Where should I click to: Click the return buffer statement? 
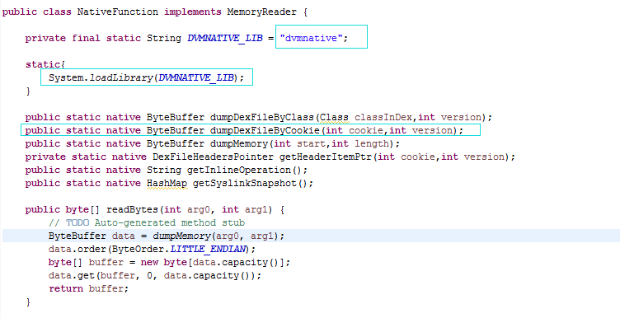point(88,289)
